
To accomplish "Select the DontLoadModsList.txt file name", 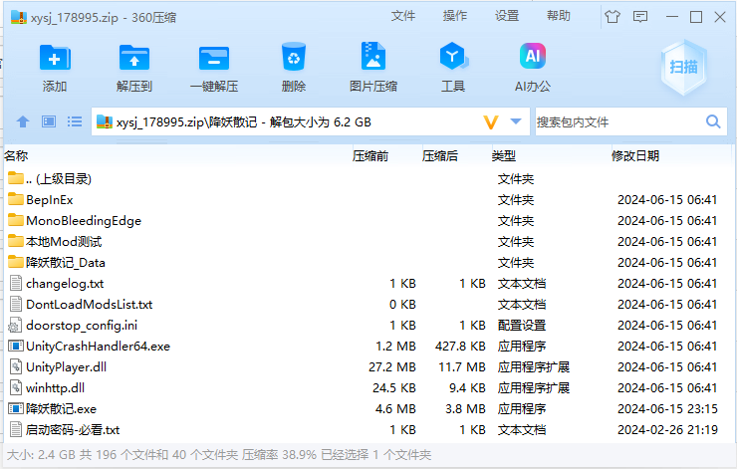I will pyautogui.click(x=90, y=304).
